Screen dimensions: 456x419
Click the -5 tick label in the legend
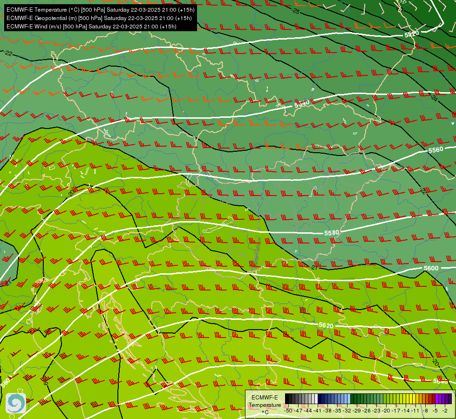(x=435, y=411)
